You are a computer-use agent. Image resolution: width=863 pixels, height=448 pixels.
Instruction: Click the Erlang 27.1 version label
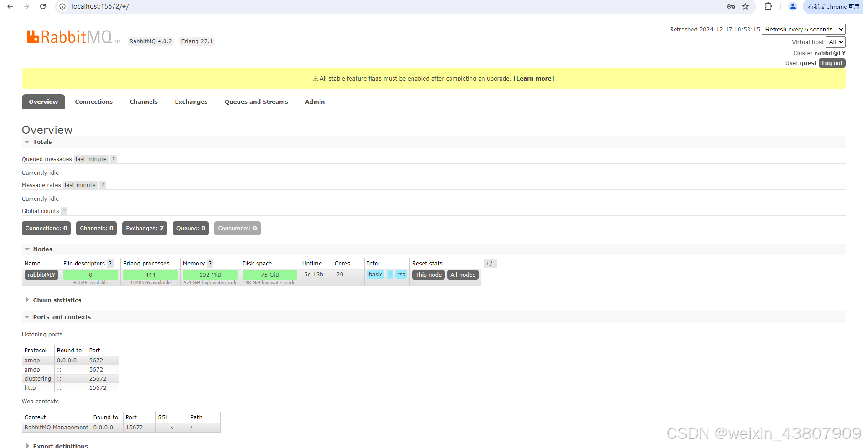[x=197, y=41]
